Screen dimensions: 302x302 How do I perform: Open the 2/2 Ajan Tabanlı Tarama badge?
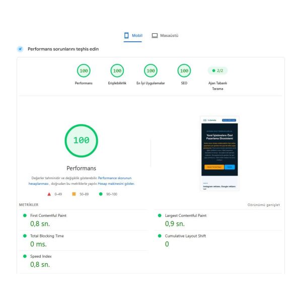coord(217,70)
